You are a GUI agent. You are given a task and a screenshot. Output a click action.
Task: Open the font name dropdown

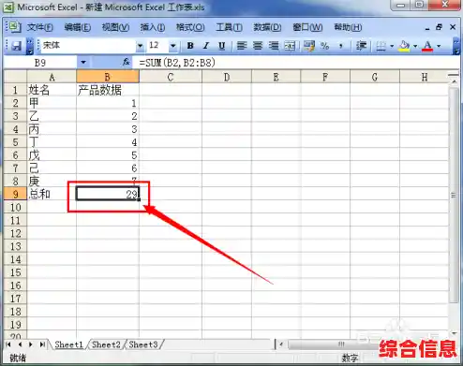[x=140, y=46]
